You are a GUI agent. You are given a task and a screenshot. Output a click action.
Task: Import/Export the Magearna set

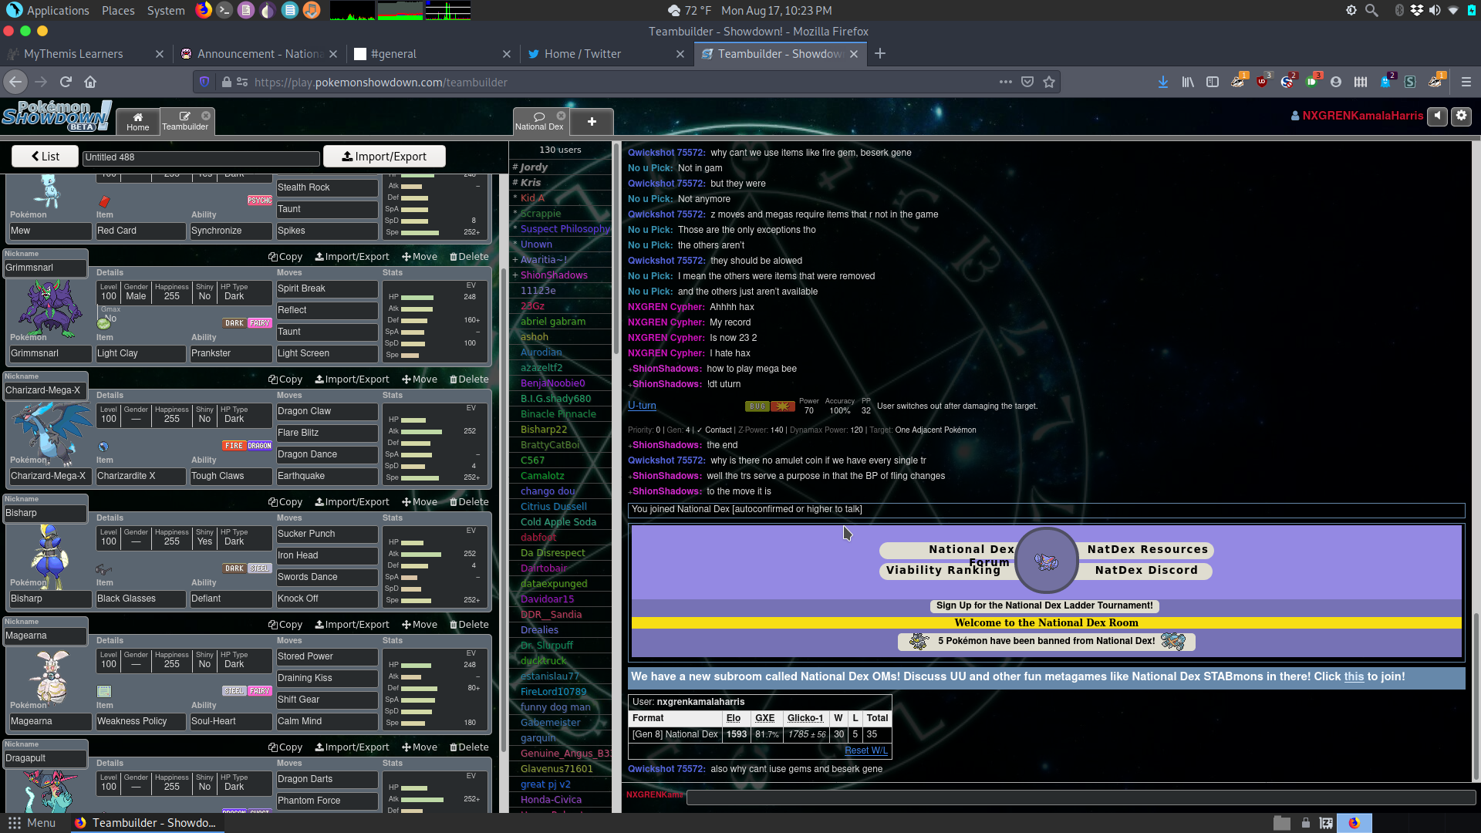pyautogui.click(x=352, y=625)
